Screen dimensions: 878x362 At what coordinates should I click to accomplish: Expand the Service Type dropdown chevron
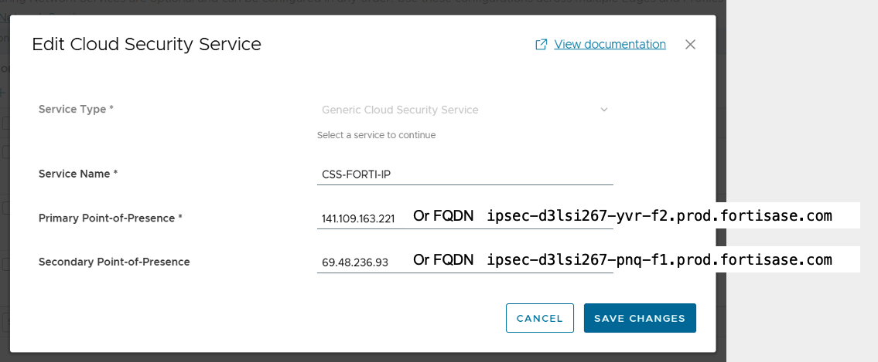click(603, 110)
